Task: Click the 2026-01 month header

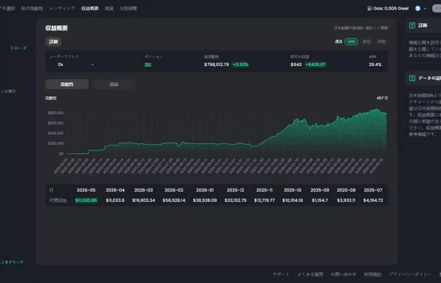Action: [x=205, y=190]
